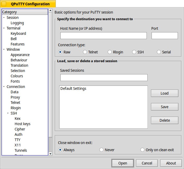This screenshot has height=169, width=184.
Task: Open Proxy settings
Action: click(x=15, y=97)
